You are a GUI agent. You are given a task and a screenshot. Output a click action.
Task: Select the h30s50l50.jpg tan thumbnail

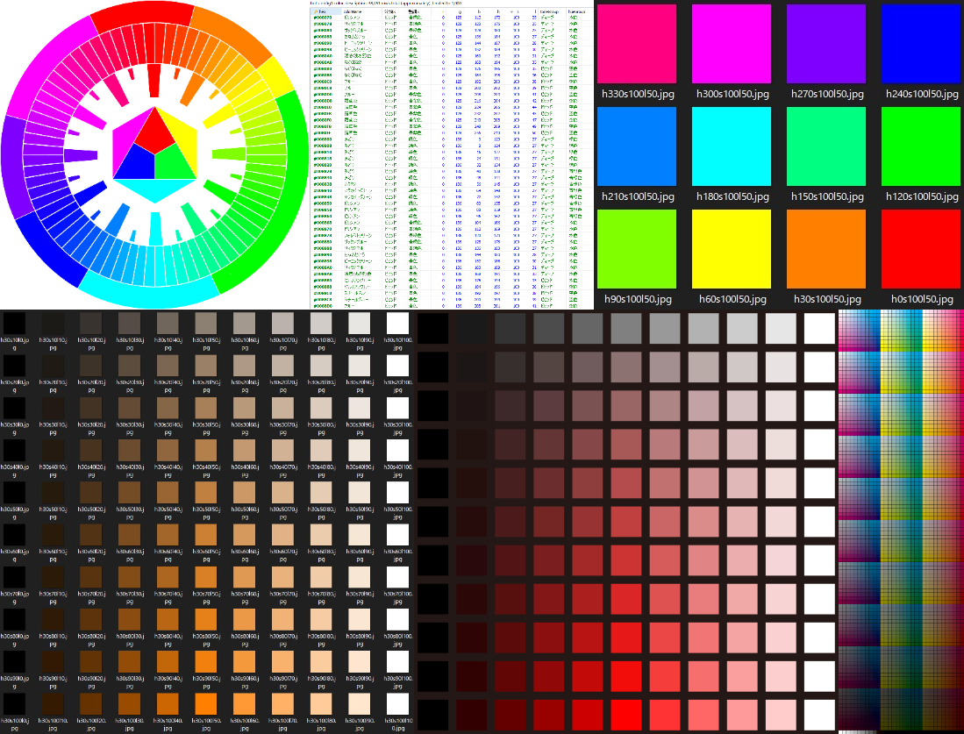pos(208,491)
